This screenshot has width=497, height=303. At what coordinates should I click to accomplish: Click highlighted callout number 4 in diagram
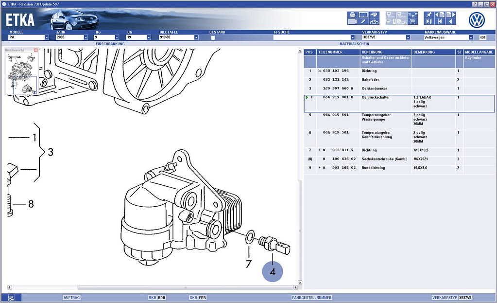tap(272, 271)
